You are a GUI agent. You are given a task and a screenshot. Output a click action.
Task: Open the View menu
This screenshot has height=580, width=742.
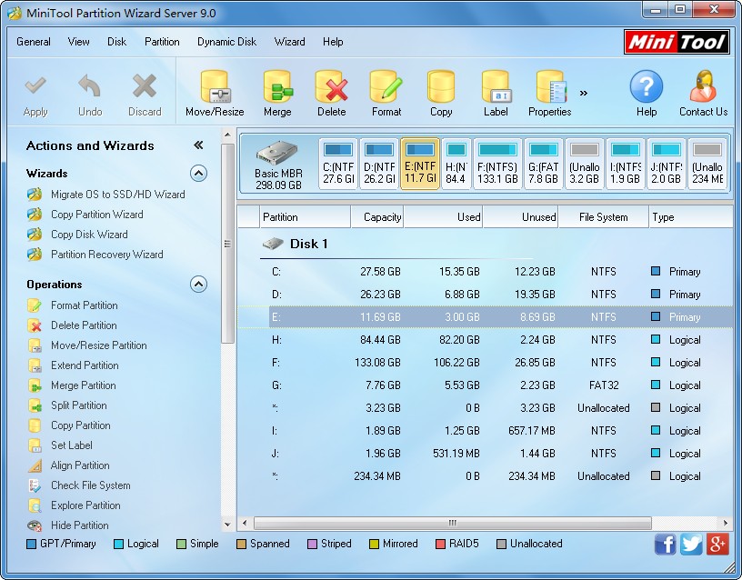tap(78, 42)
